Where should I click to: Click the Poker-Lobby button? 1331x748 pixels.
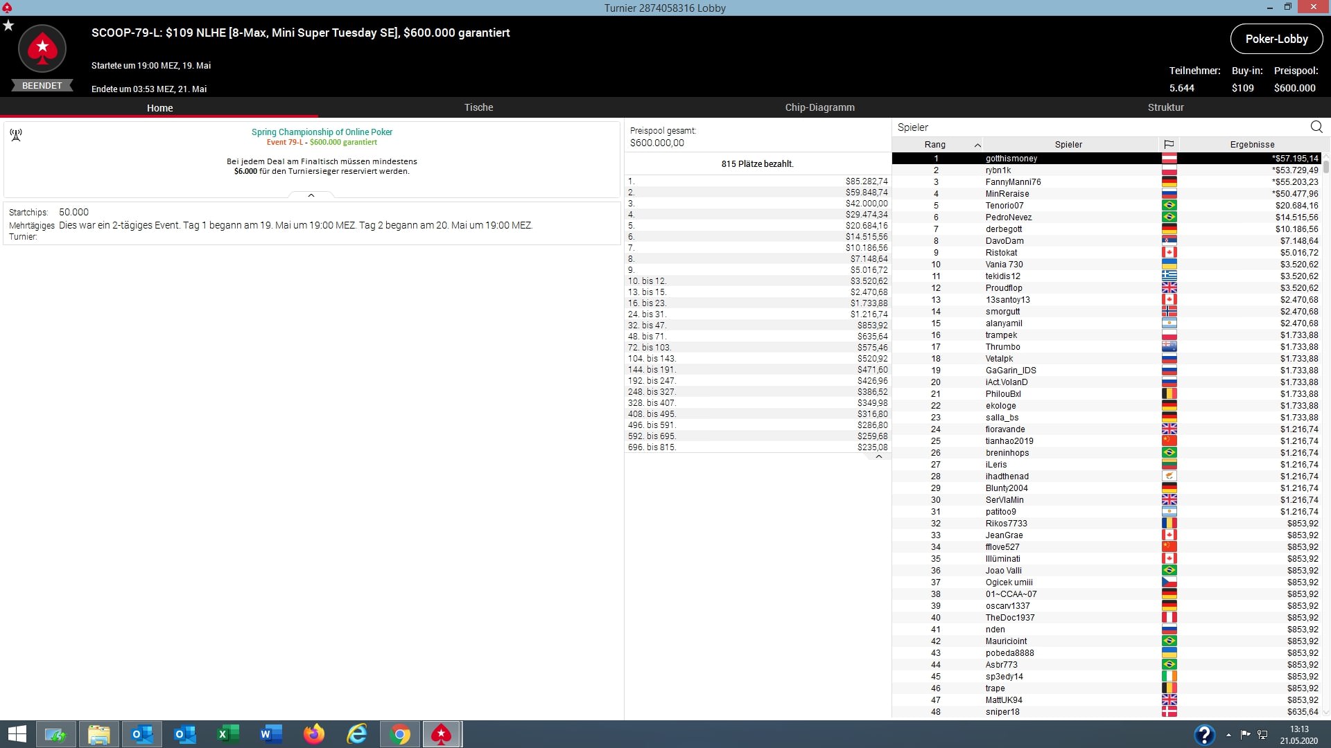point(1276,39)
